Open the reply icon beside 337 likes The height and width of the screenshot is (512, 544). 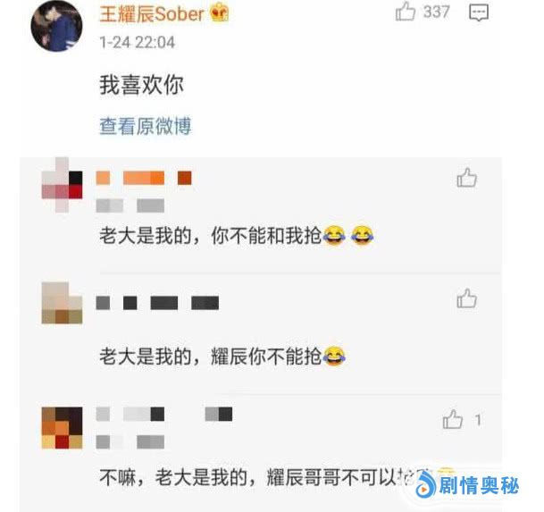click(479, 13)
